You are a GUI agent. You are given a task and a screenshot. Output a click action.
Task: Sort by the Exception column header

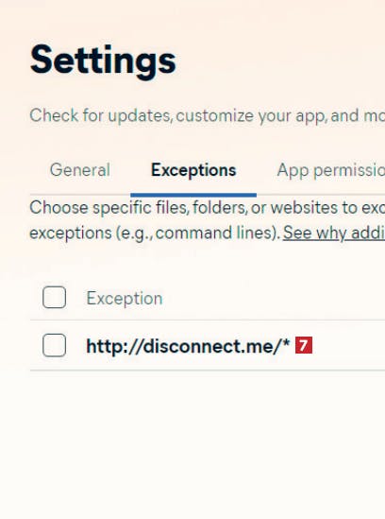point(125,298)
